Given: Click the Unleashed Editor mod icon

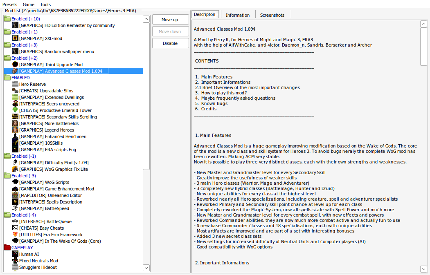Looking at the screenshot, I should 15,195.
